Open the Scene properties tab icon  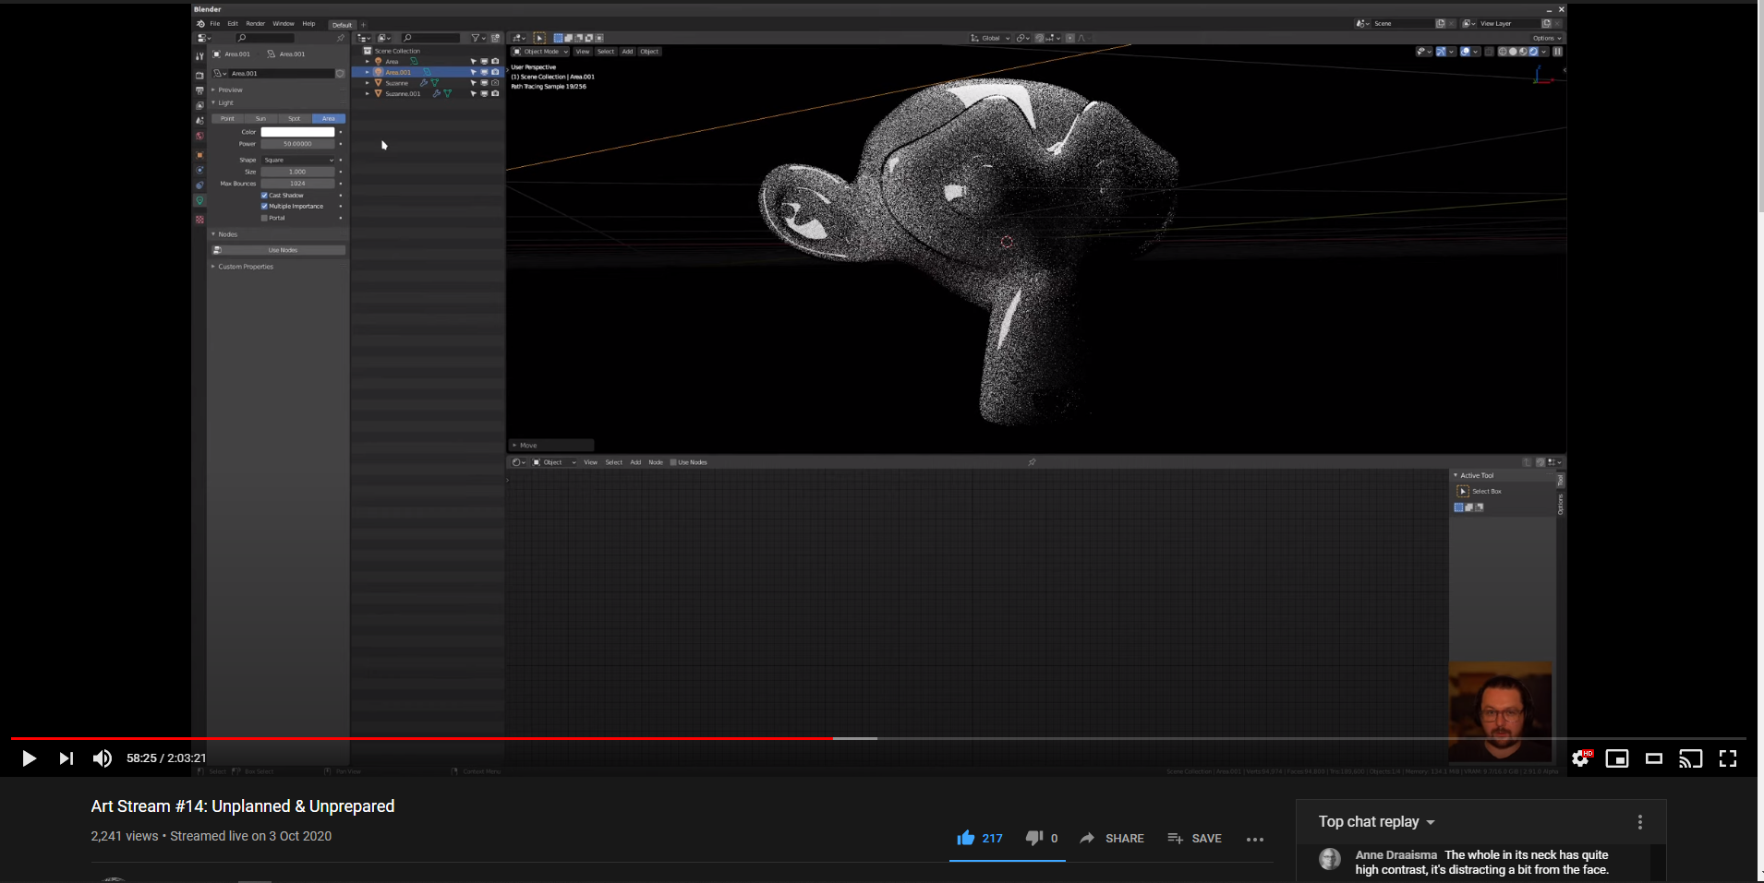[x=199, y=121]
